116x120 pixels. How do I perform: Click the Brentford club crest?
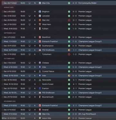point(40,37)
